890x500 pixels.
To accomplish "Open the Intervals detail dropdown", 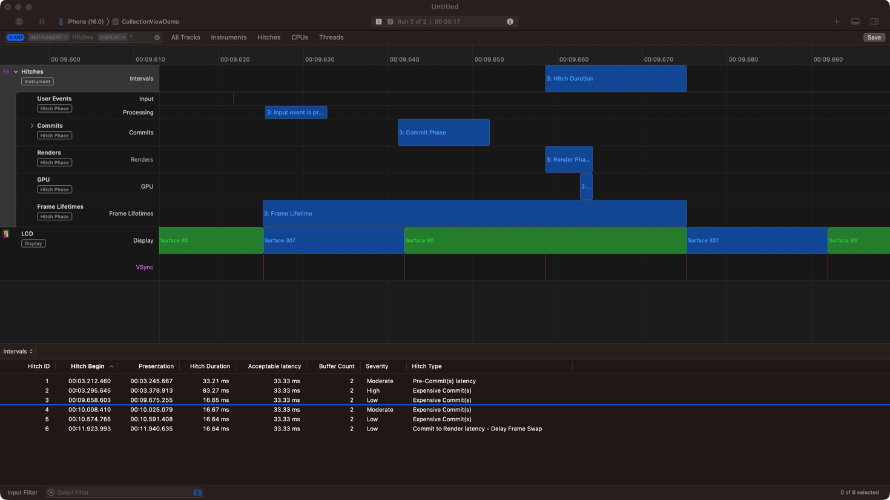I will (18, 352).
